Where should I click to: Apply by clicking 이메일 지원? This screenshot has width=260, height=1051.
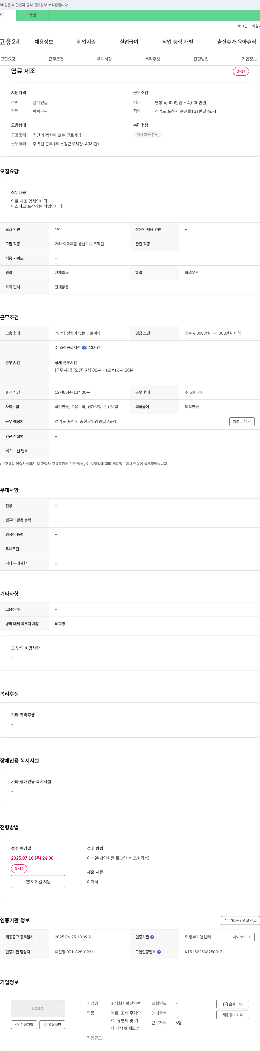(x=38, y=881)
